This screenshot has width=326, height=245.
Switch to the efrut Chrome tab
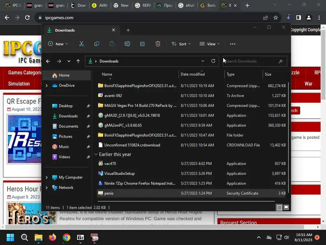(187, 5)
